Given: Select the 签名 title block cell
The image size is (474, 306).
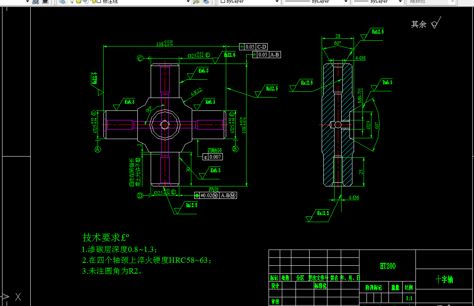Looking at the screenshot, I should pos(335,278).
